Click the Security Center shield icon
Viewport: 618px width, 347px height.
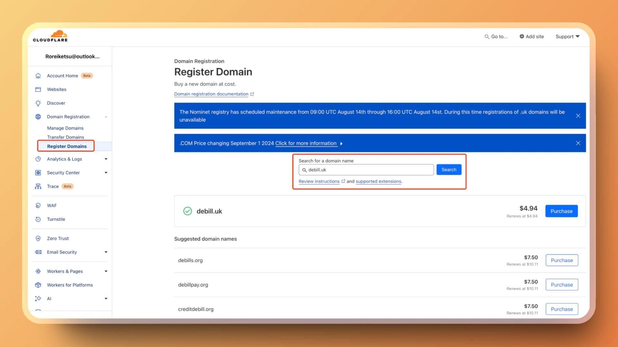click(38, 173)
